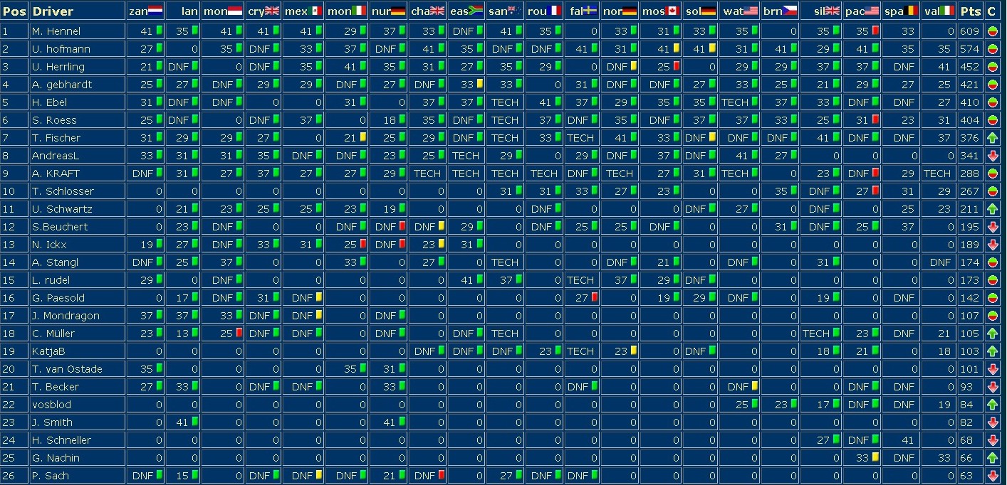The height and width of the screenshot is (485, 1007).
Task: Click the Canada flag in mos column header
Action: pyautogui.click(x=674, y=11)
